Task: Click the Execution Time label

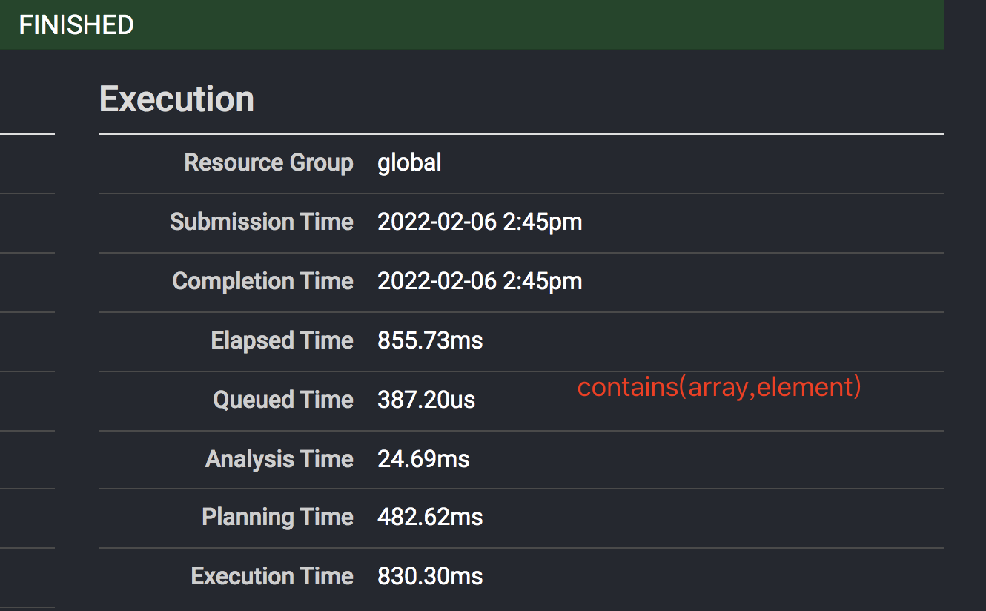Action: pyautogui.click(x=272, y=576)
